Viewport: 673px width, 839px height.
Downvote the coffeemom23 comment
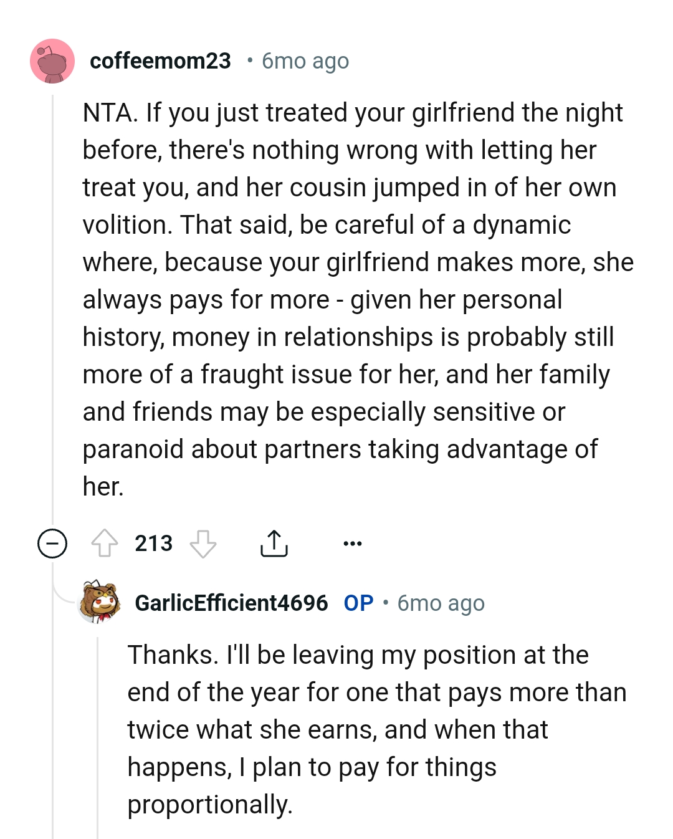(x=203, y=544)
